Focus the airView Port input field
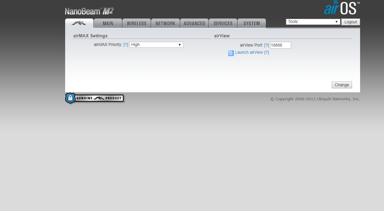384x211 pixels. pos(280,45)
